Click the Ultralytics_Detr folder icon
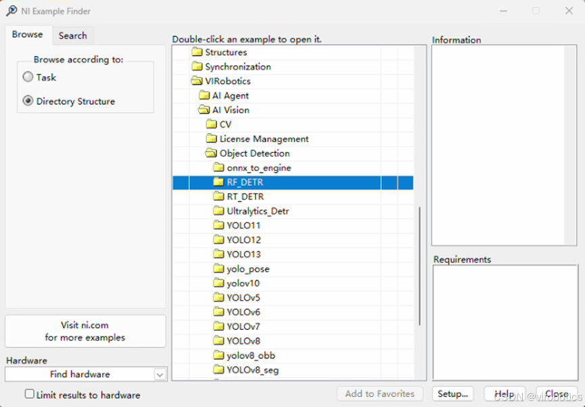585x407 pixels. [218, 211]
